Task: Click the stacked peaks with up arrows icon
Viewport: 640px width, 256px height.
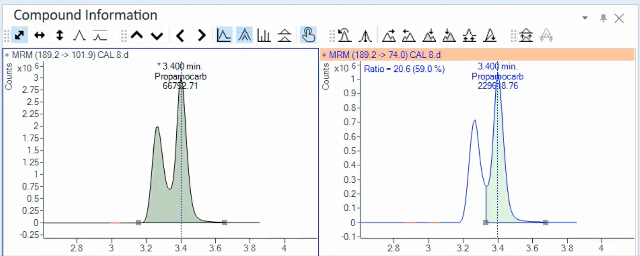Action: pos(526,35)
